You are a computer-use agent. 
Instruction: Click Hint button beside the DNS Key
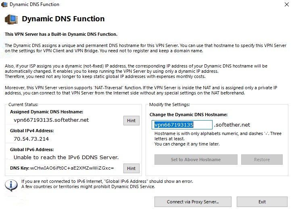click(131, 168)
